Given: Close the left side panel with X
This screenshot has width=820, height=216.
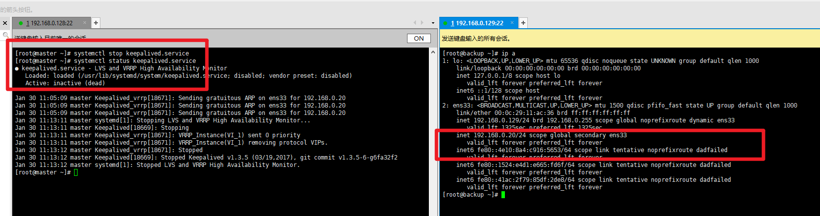Looking at the screenshot, I should [x=5, y=23].
